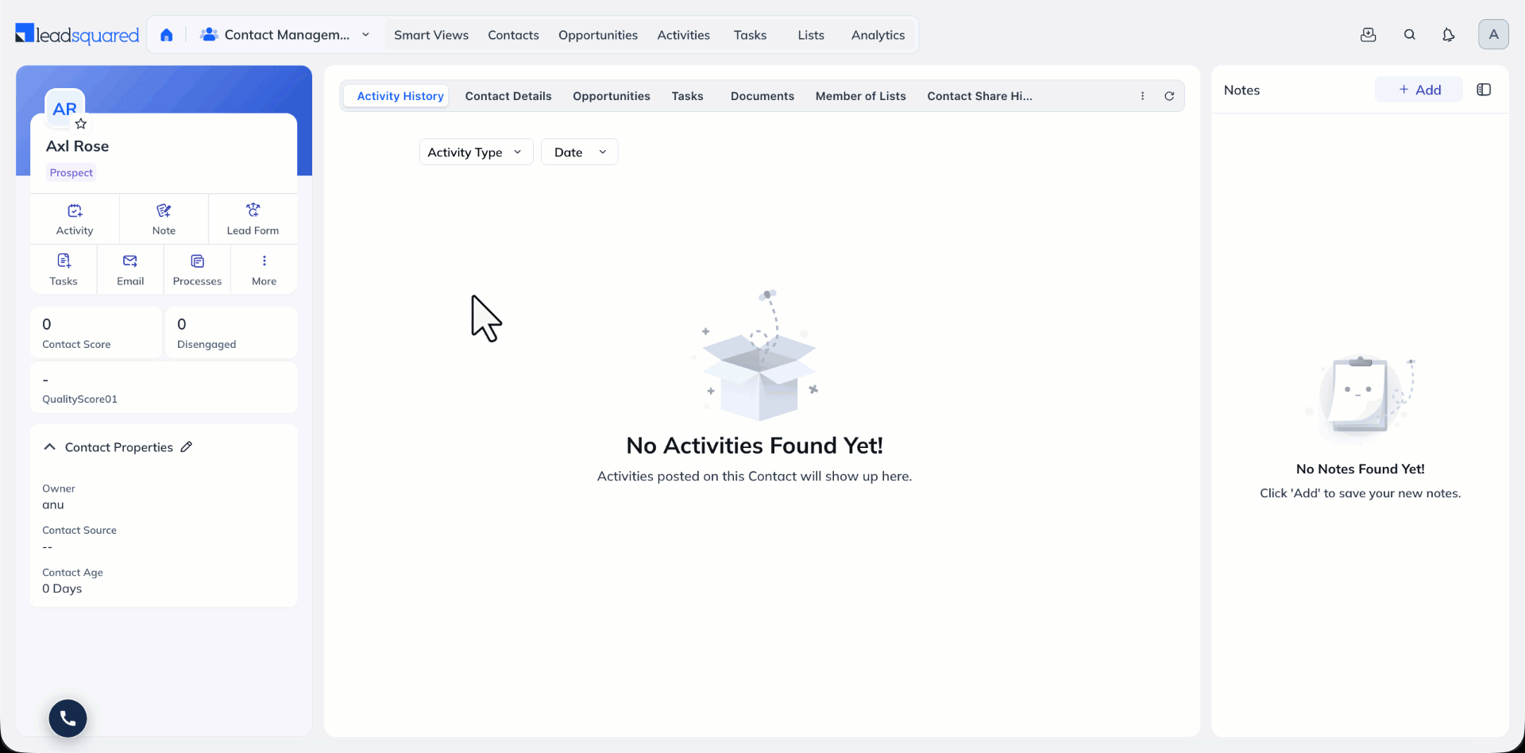Edit Contact Properties with pencil icon

click(x=187, y=447)
